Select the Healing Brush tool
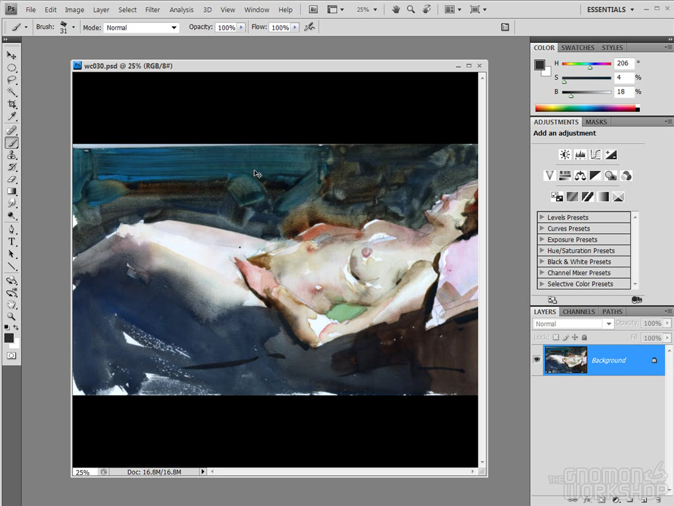The height and width of the screenshot is (506, 674). tap(12, 130)
